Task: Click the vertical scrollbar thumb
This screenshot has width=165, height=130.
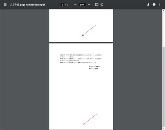Action: (164, 87)
